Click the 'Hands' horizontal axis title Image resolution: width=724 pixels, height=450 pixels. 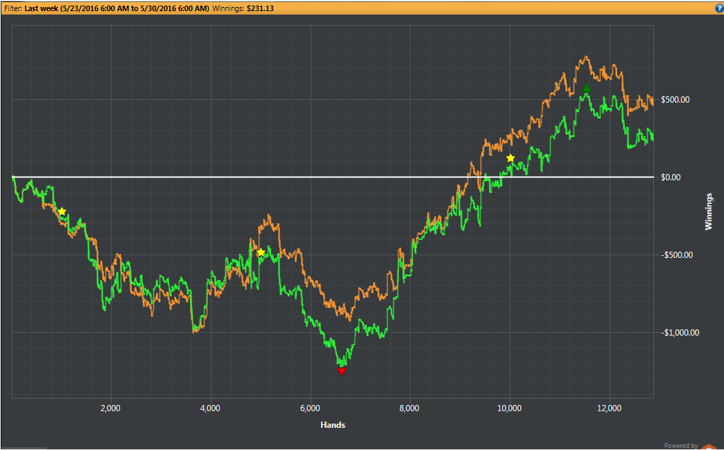pos(333,424)
